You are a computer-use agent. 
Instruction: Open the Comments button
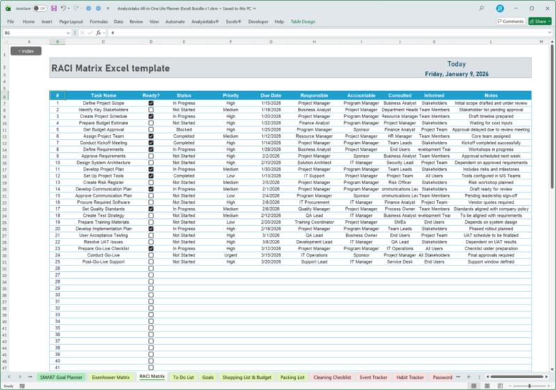511,22
